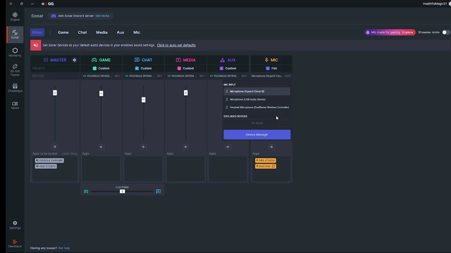Switch to the Mic tab
Viewport: 451px width, 253px height.
click(137, 32)
